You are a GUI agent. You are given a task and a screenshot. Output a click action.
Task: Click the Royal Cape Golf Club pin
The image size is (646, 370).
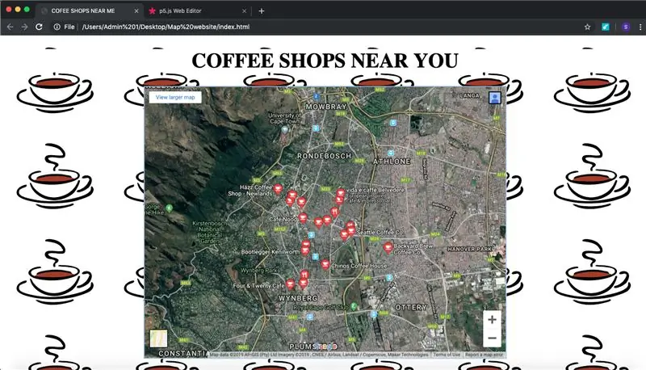354,307
